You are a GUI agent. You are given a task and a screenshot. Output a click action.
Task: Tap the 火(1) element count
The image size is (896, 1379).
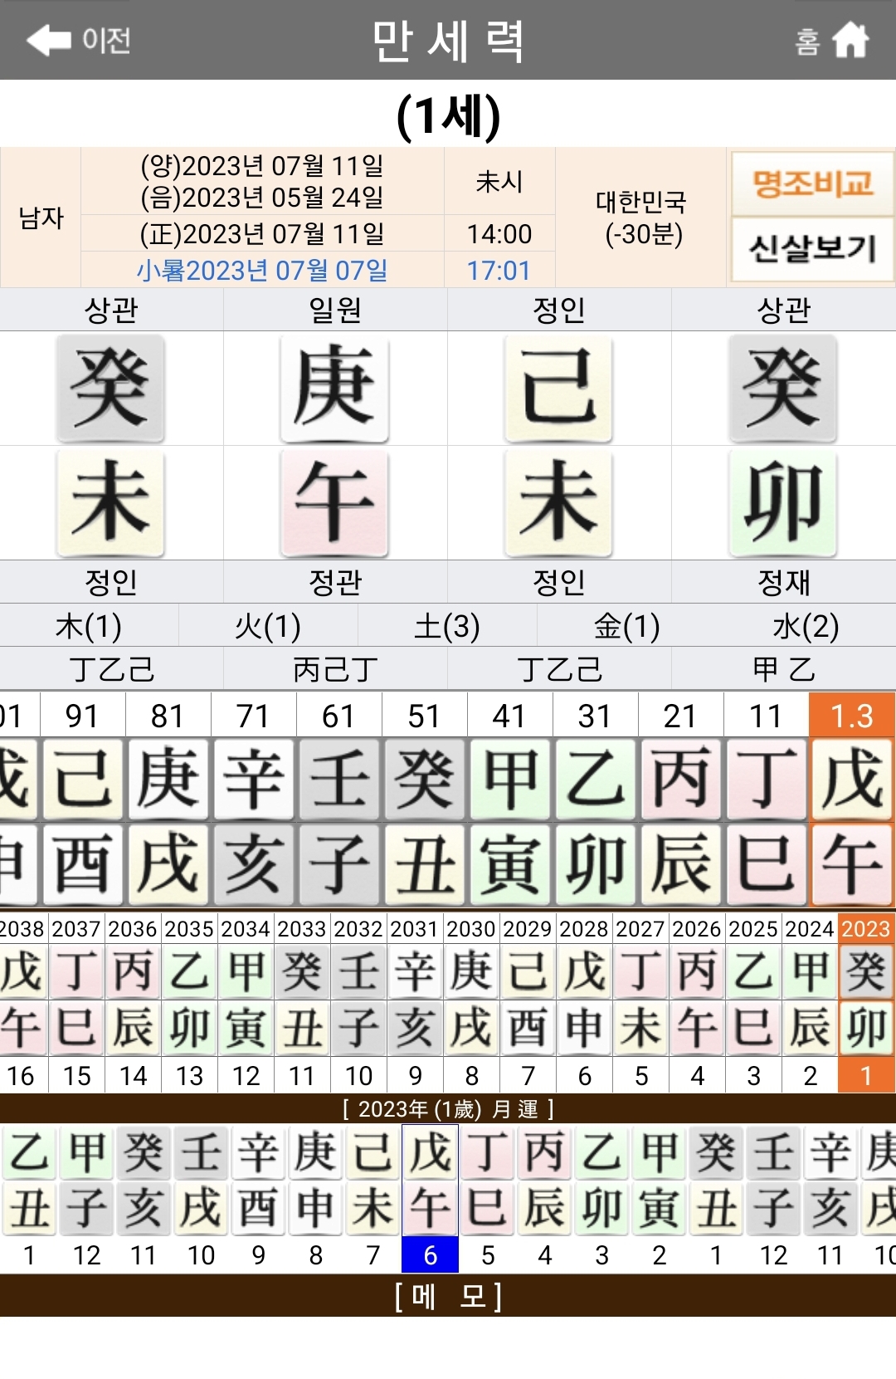(268, 626)
